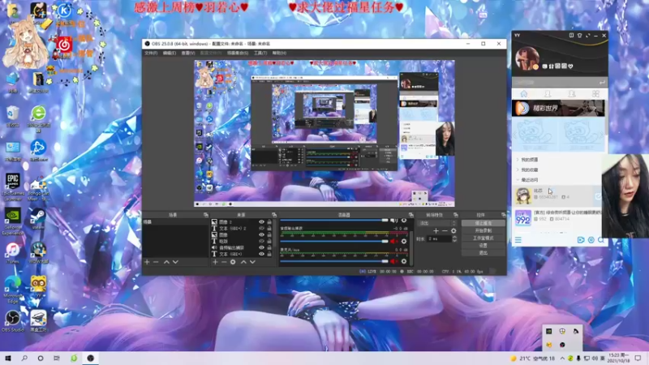Open source properties gear in Sources panel
Screen dimensions: 649x365
pos(233,262)
